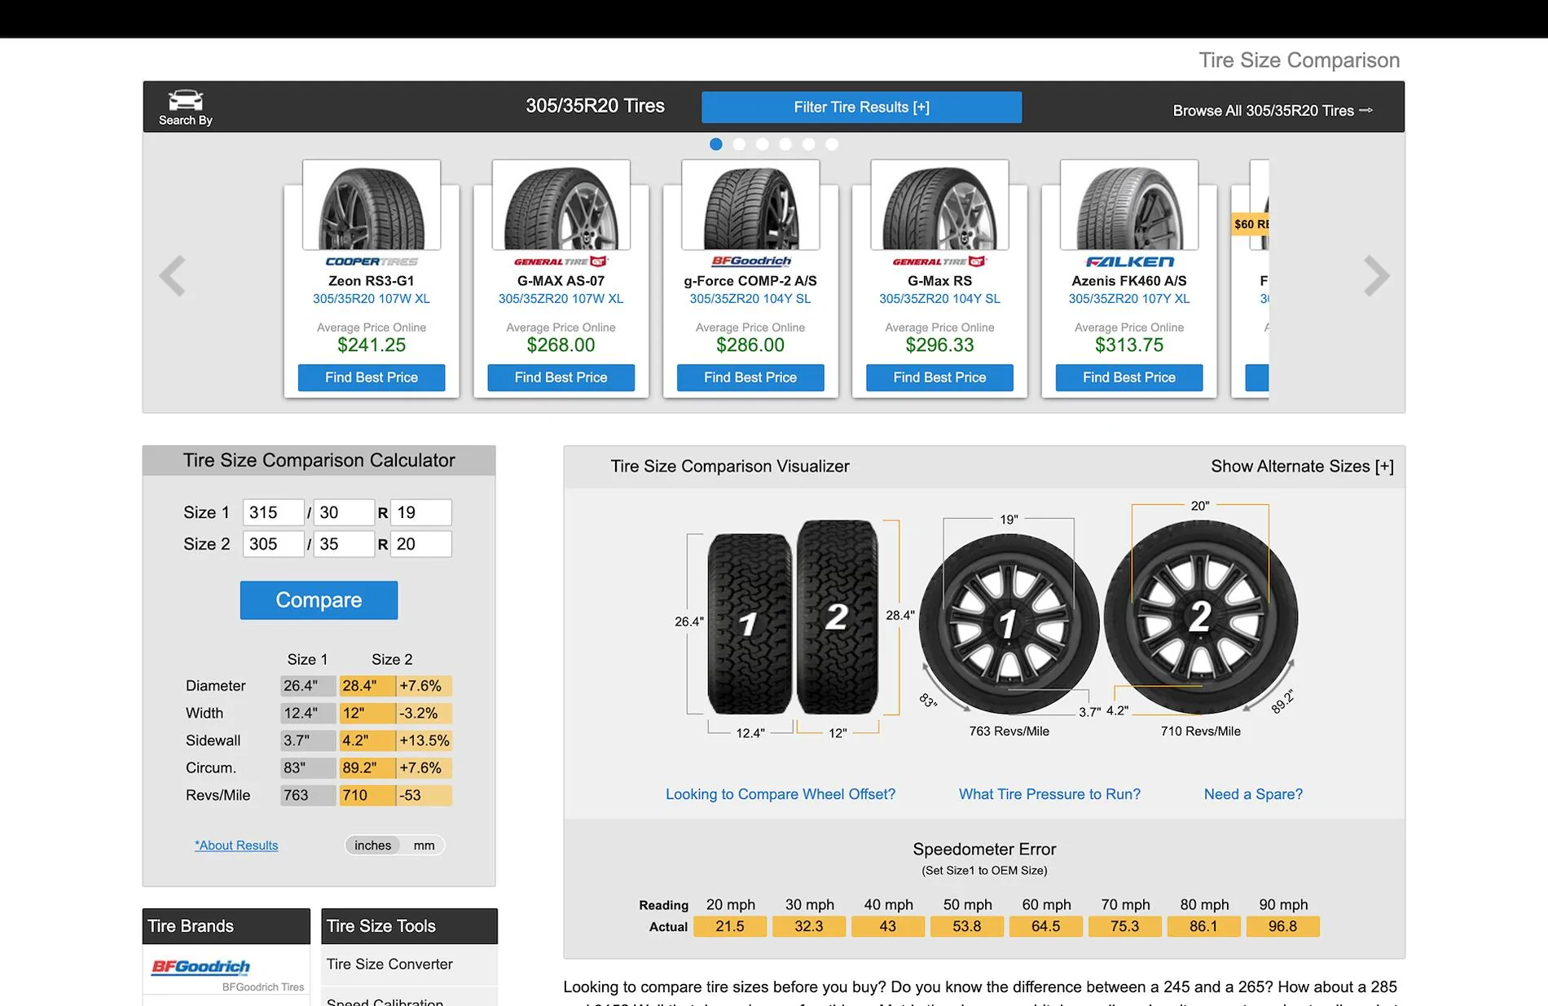Image resolution: width=1548 pixels, height=1006 pixels.
Task: Click G-MAX AS-07 tire name
Action: (x=561, y=281)
